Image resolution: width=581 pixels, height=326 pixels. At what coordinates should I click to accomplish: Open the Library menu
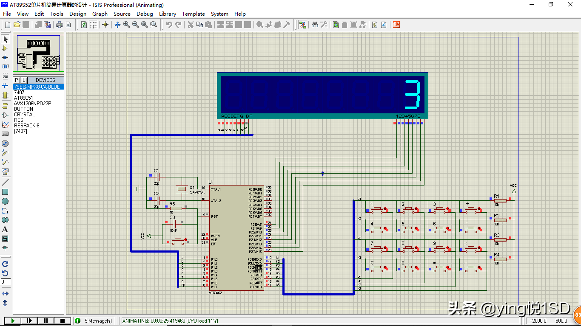pos(168,14)
